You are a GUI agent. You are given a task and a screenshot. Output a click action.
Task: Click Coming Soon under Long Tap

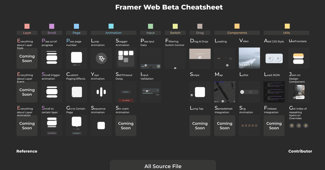tap(200, 126)
